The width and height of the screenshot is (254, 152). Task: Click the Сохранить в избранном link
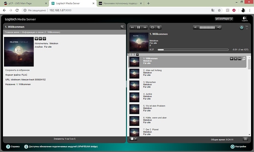18,70
